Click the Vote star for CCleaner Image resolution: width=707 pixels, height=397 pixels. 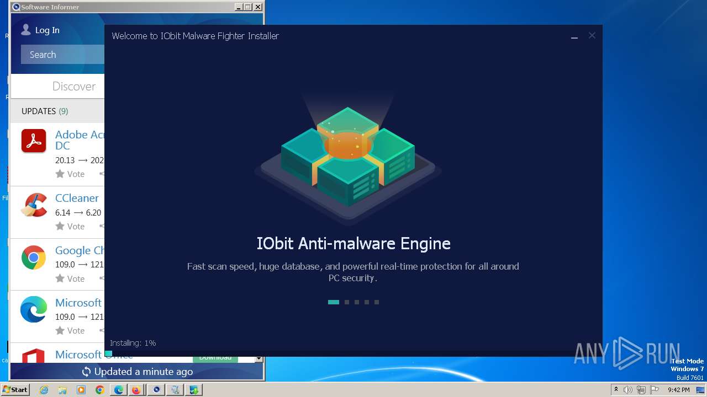coord(60,226)
